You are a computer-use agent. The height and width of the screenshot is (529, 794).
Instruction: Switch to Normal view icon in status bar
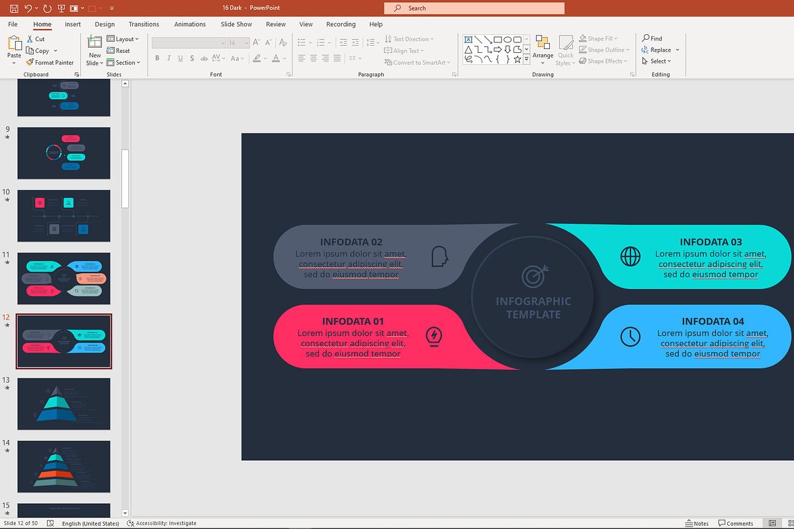[x=773, y=524]
